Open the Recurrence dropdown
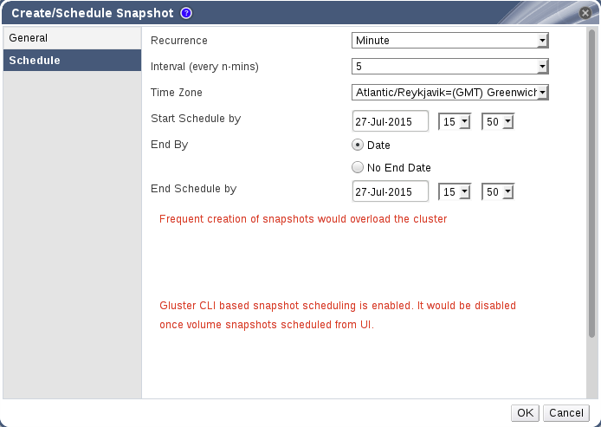 click(x=450, y=40)
